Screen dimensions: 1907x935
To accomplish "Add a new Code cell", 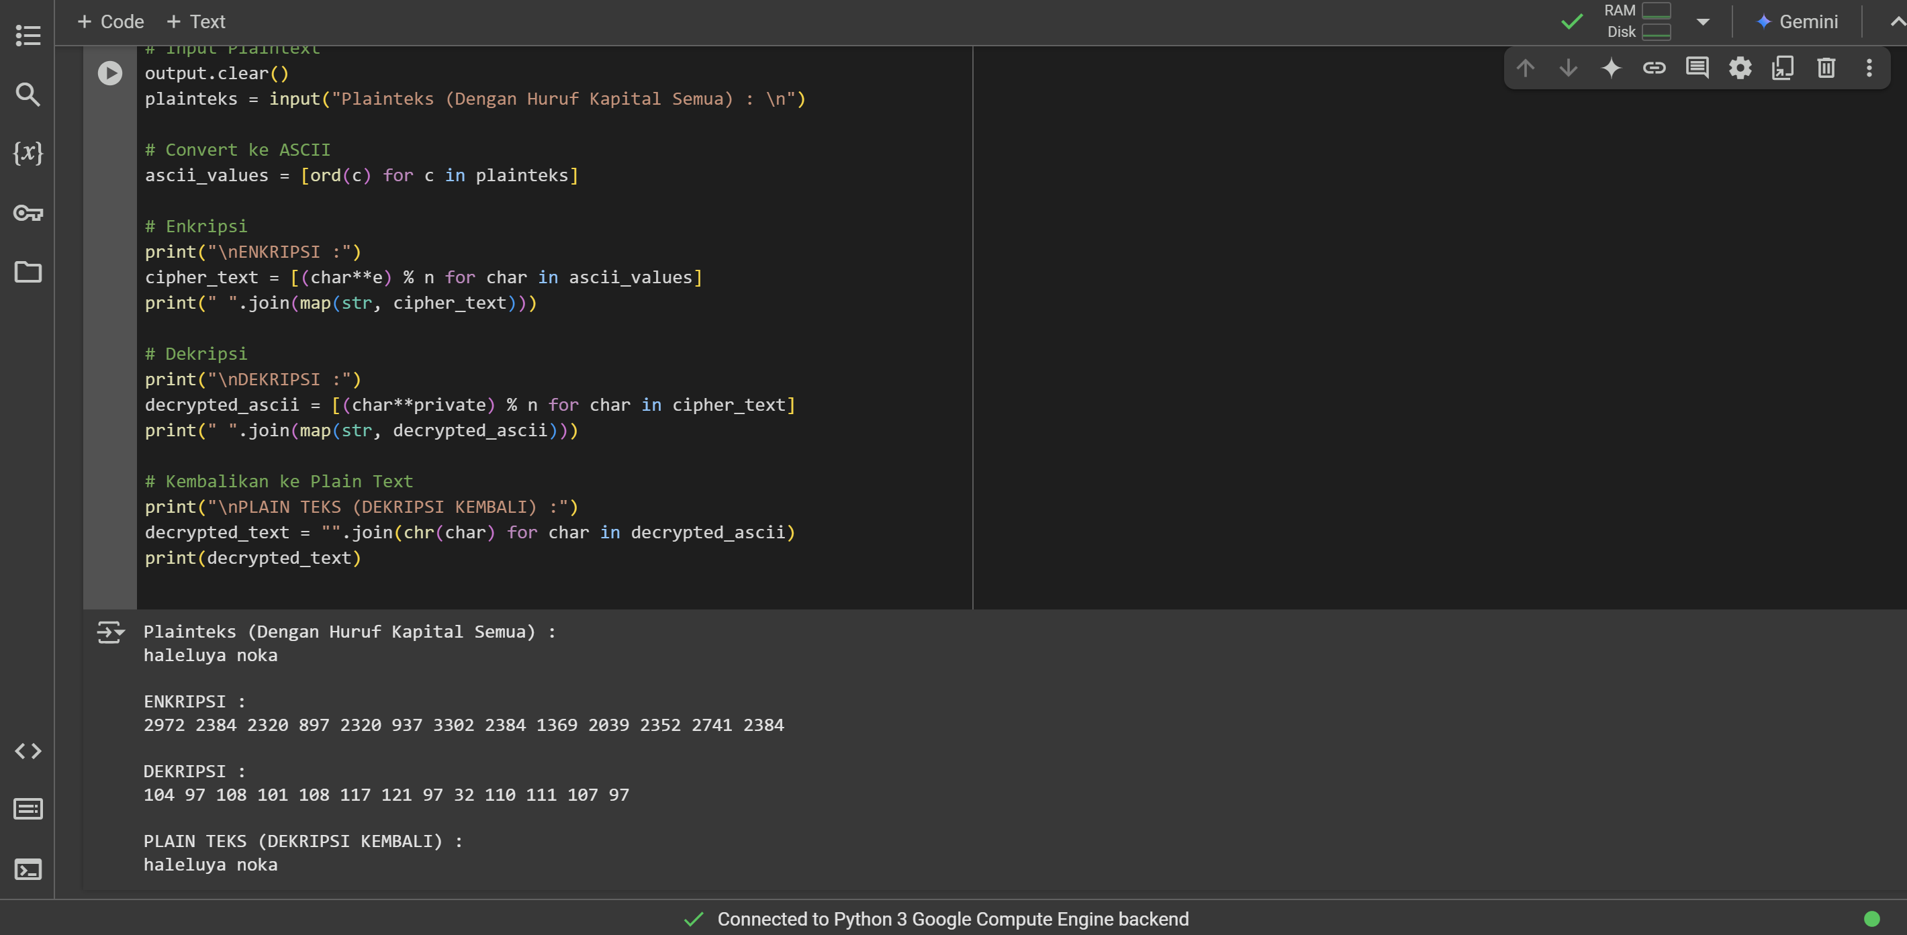I will pyautogui.click(x=110, y=21).
